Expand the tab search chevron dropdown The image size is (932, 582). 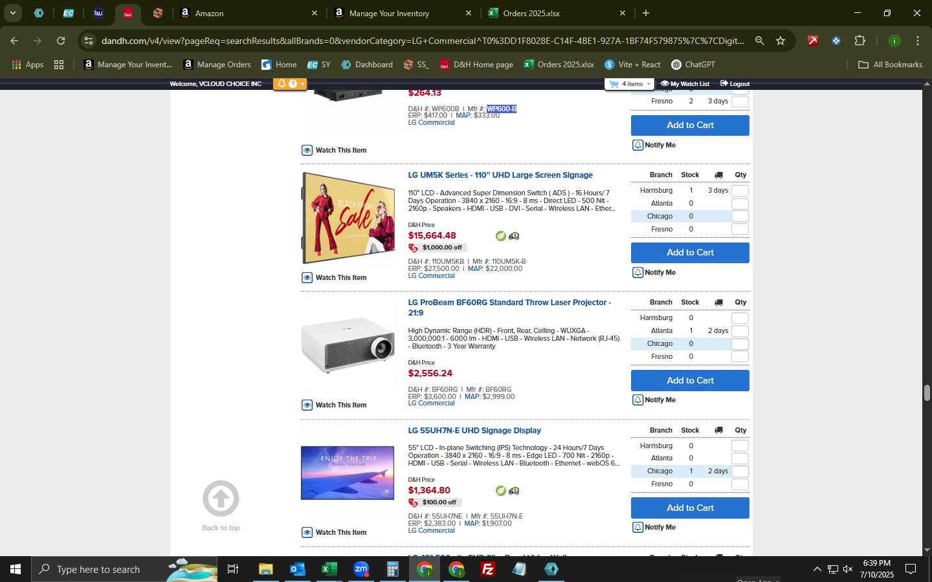tap(12, 13)
